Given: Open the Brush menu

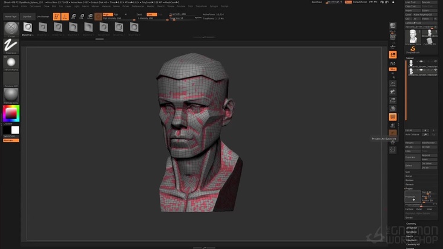Looking at the screenshot, I should (15, 6).
